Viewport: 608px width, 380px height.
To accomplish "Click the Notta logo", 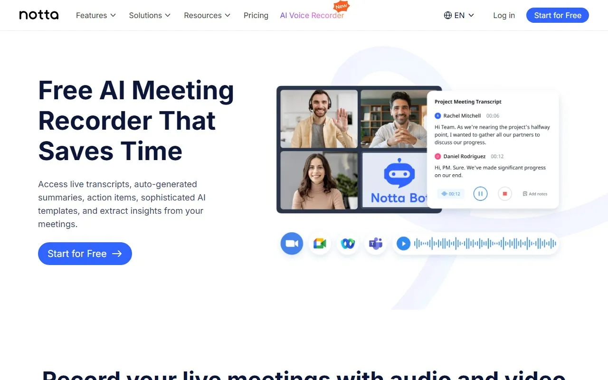I will point(39,15).
